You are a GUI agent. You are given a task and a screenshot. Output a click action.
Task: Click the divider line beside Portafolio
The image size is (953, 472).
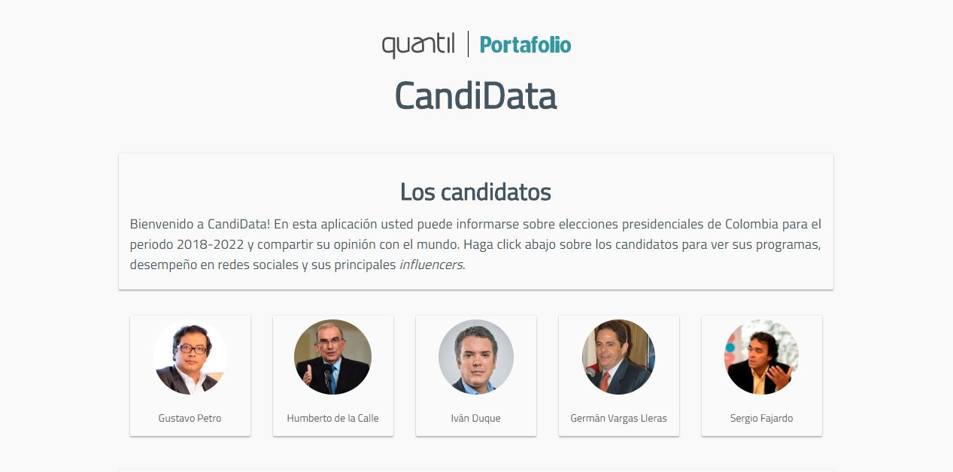[x=468, y=44]
